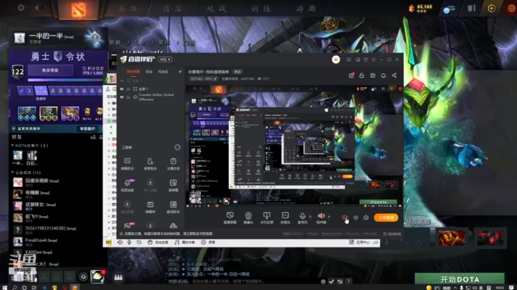The height and width of the screenshot is (290, 517).
Task: Add 摄像头 camera source
Action: [248, 218]
